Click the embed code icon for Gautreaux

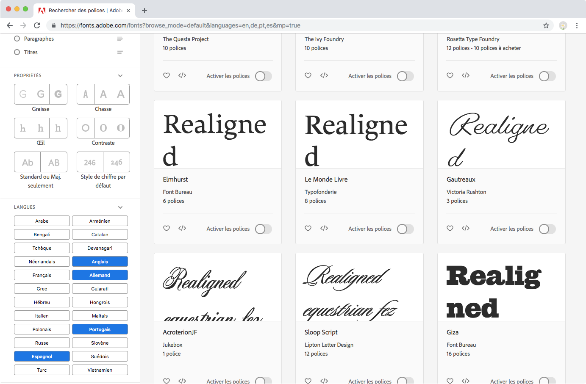466,228
